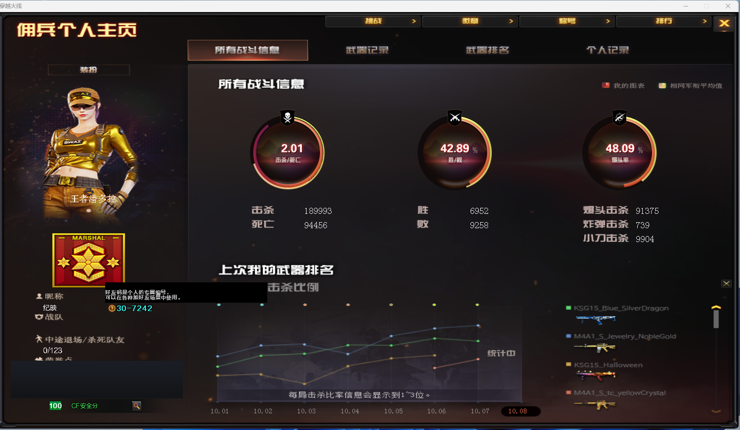This screenshot has width=740, height=430.
Task: Toggle 相同军衔平均值 legend indicator
Action: pos(662,85)
